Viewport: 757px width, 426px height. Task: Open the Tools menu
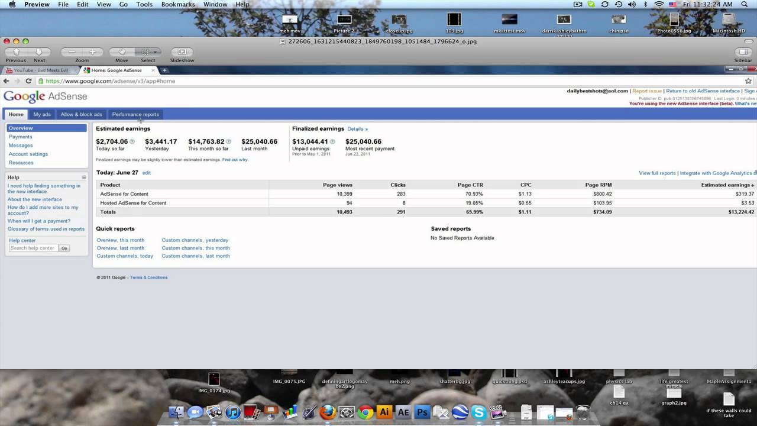pos(144,4)
